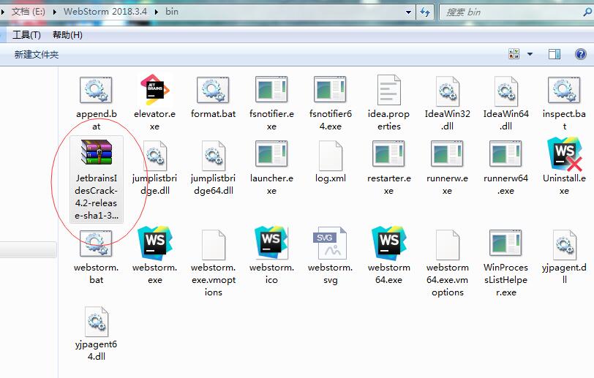Image resolution: width=594 pixels, height=378 pixels.
Task: Select the elevator.exe JetBrains icon
Action: coord(154,90)
